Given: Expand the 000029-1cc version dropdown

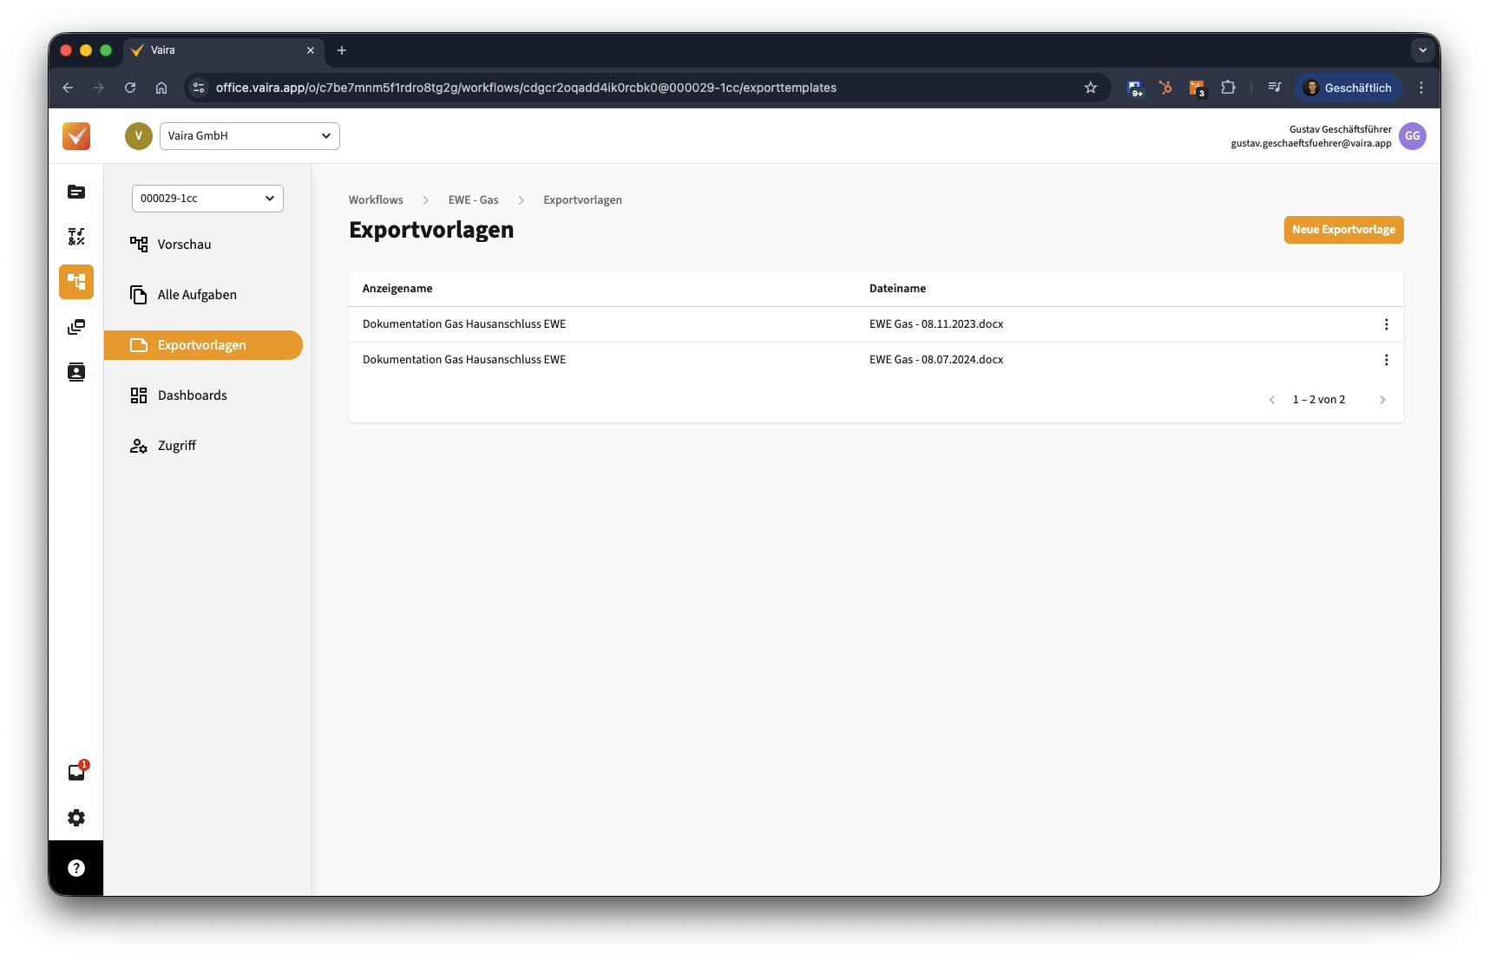Looking at the screenshot, I should click(x=207, y=199).
